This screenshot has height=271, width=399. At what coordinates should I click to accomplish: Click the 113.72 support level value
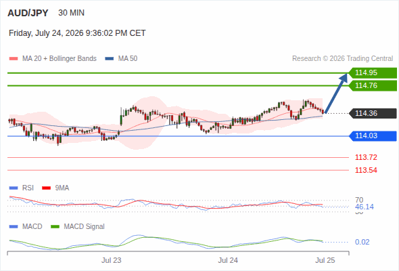coord(366,158)
